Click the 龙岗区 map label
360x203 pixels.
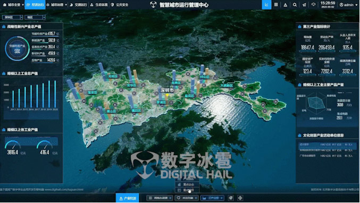176,83
